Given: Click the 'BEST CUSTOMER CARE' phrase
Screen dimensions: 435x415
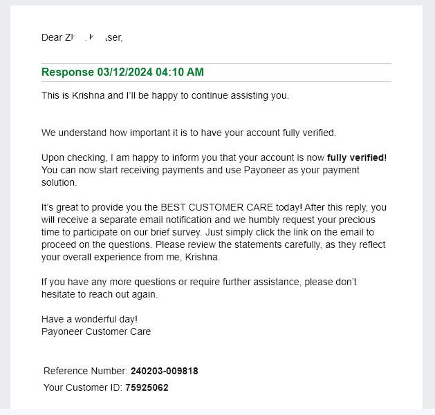Looking at the screenshot, I should pyautogui.click(x=217, y=207).
